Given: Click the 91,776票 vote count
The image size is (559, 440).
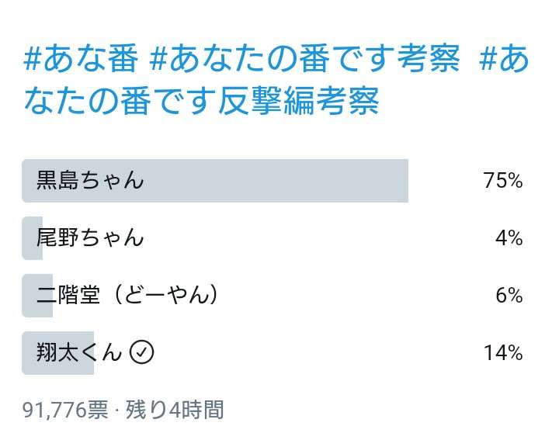Looking at the screenshot, I should pos(65,410).
